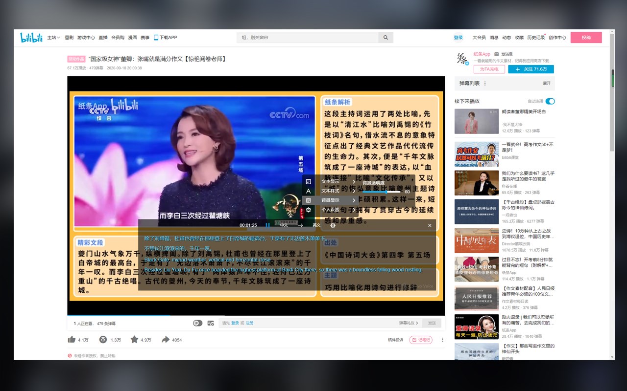Screen dimensions: 627x391
Task: Select 中文 as the source language
Action: [x=284, y=225]
